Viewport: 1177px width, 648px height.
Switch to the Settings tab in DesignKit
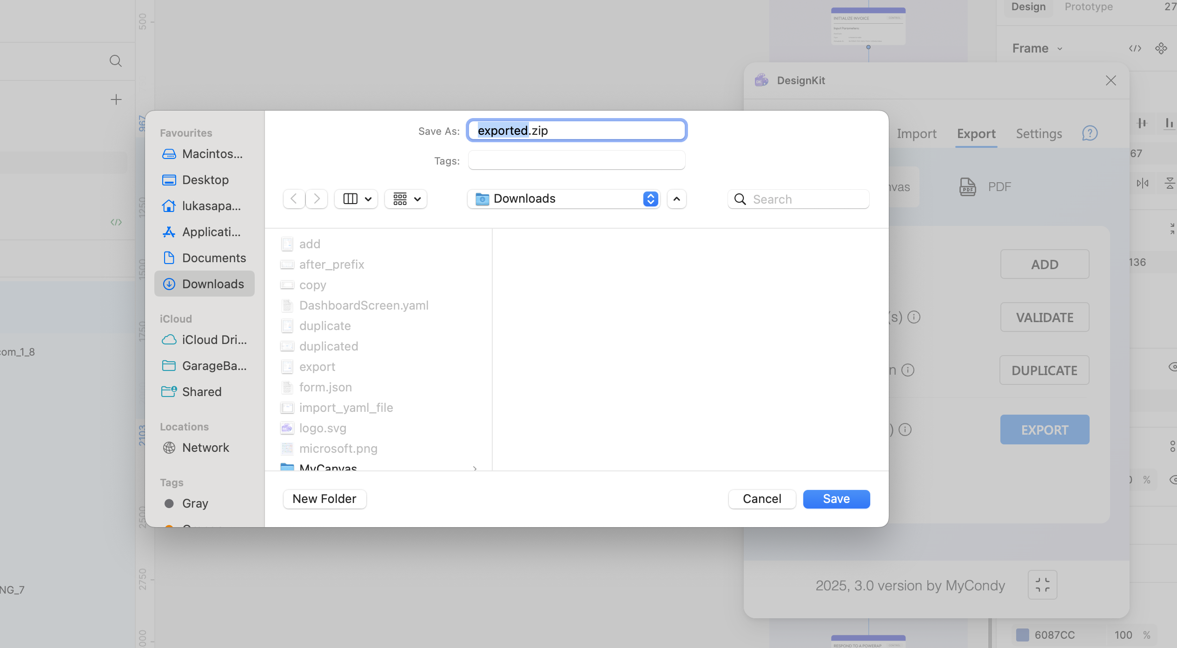coord(1039,134)
